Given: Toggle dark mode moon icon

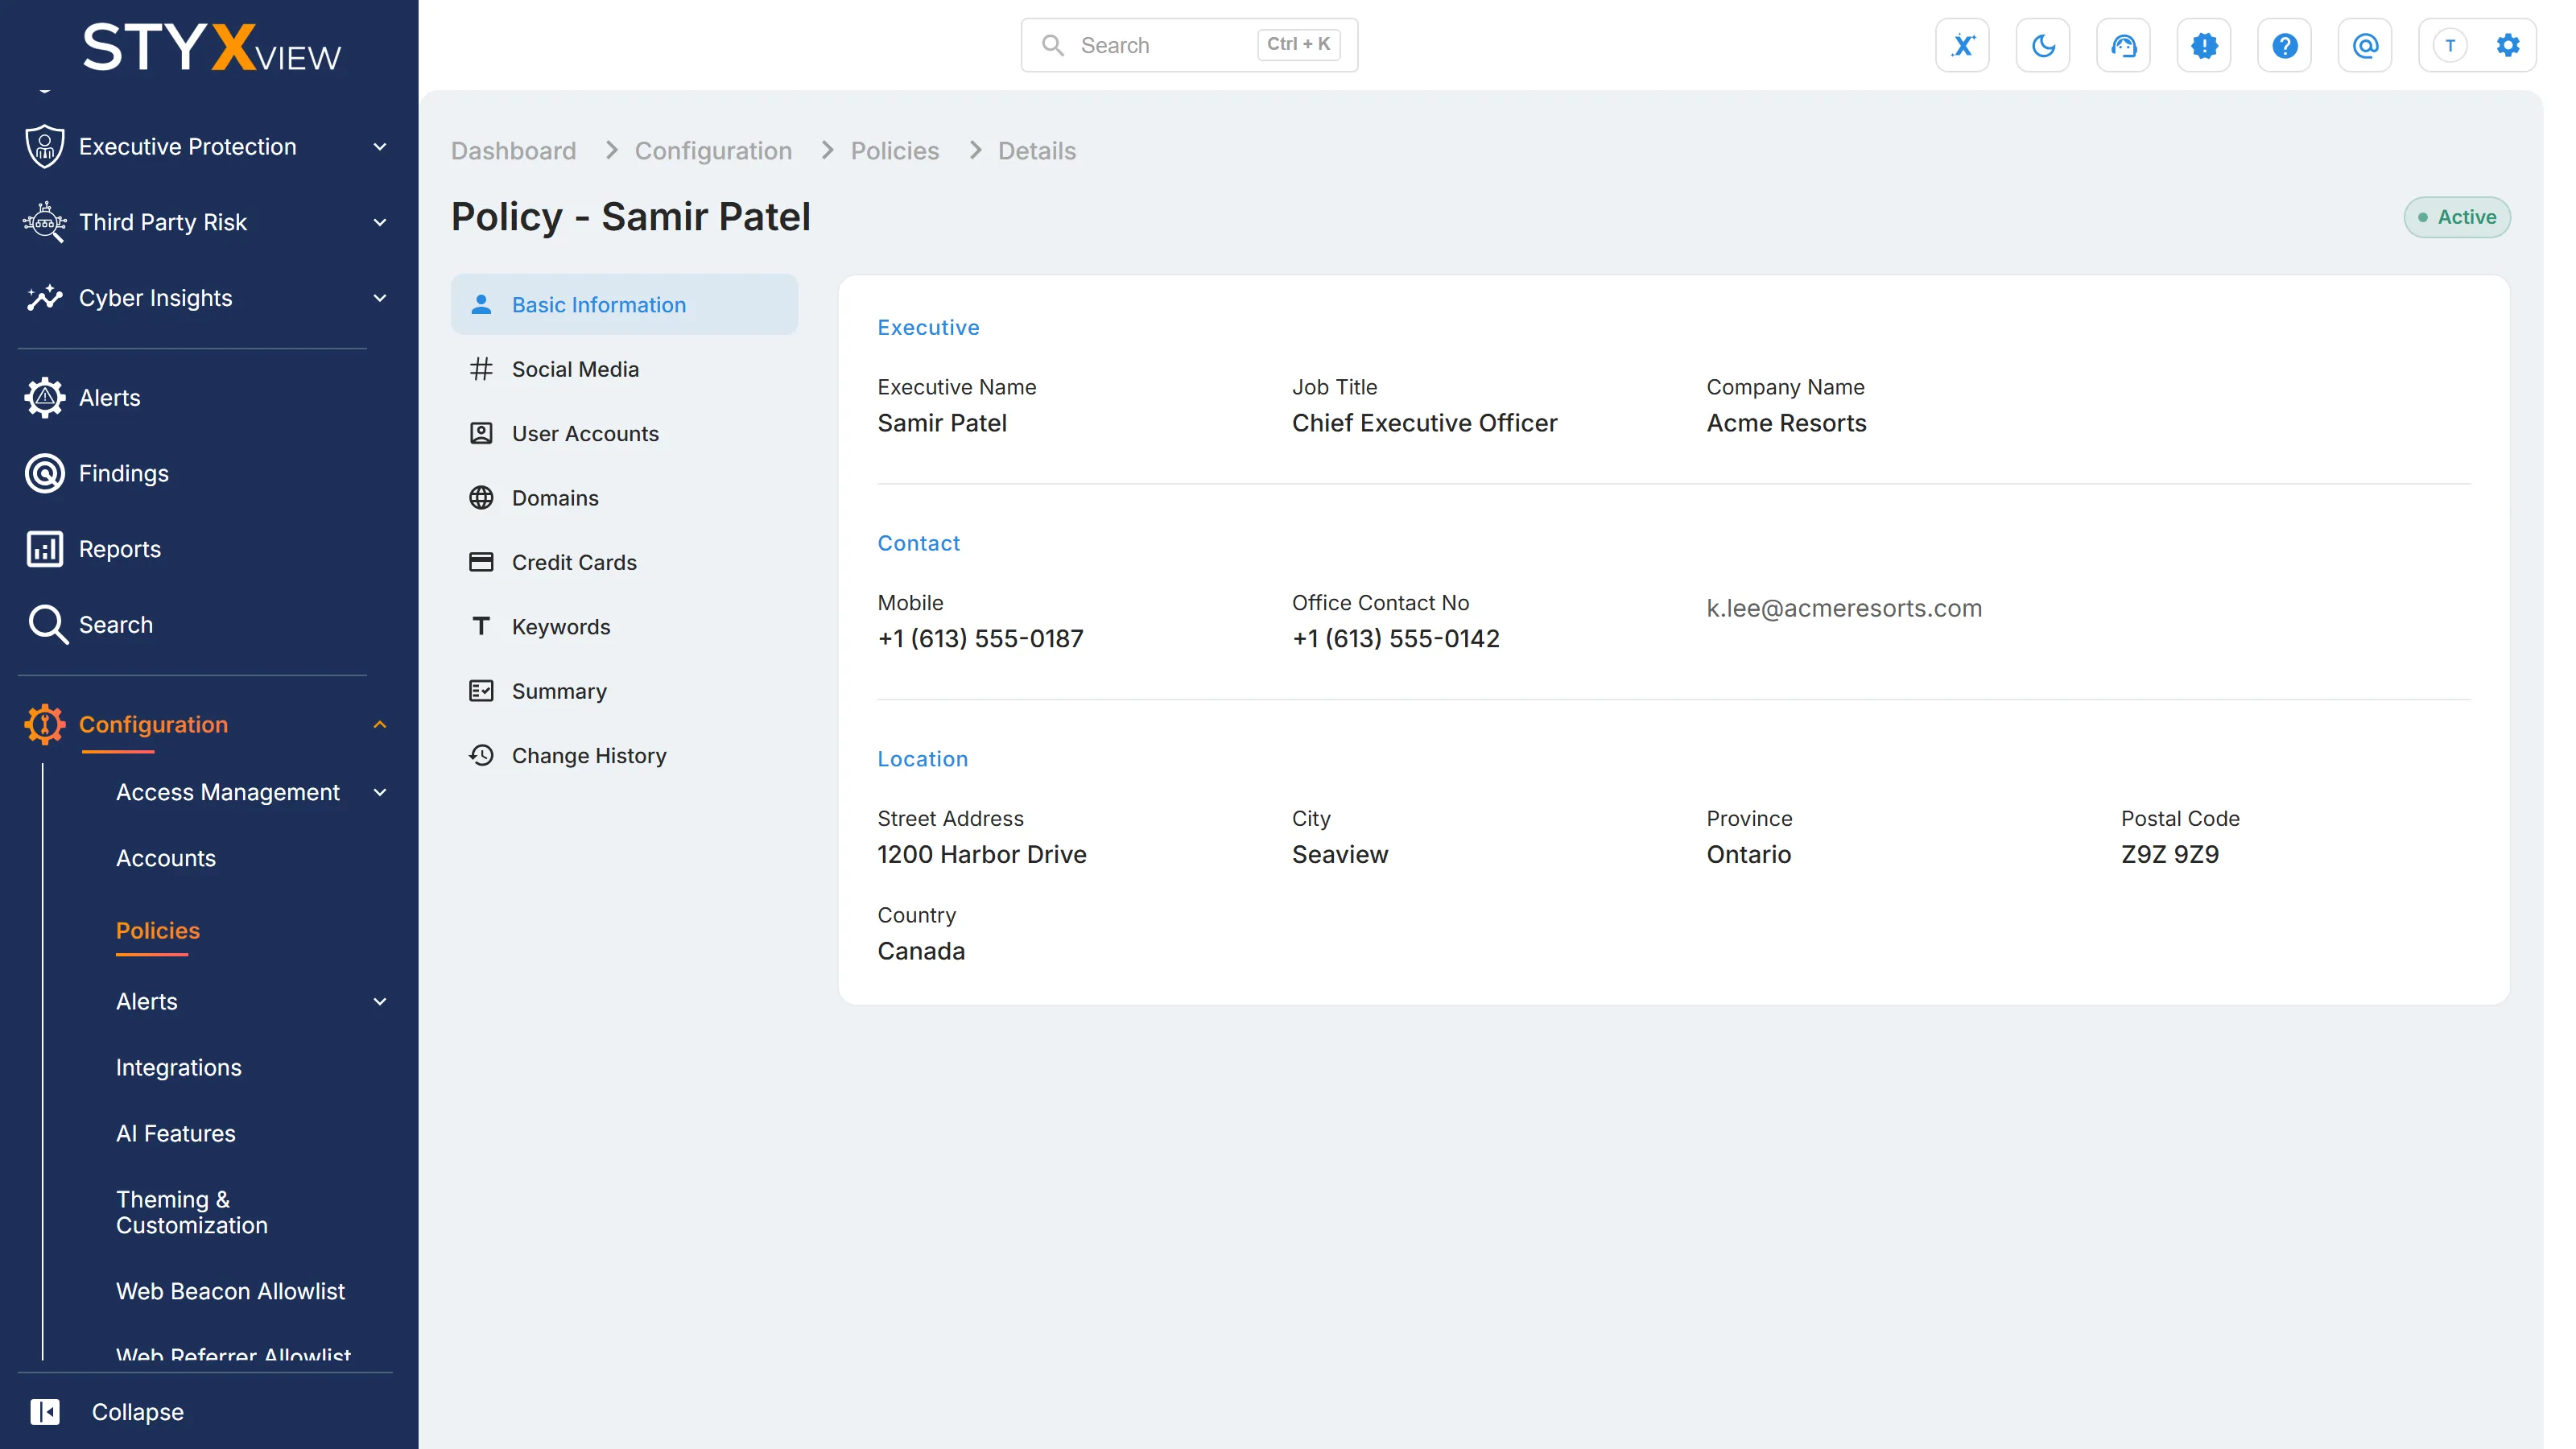Looking at the screenshot, I should 2043,45.
